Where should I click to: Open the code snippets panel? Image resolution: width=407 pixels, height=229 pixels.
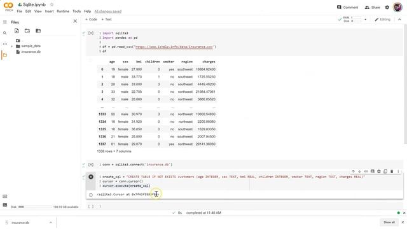(x=5, y=44)
